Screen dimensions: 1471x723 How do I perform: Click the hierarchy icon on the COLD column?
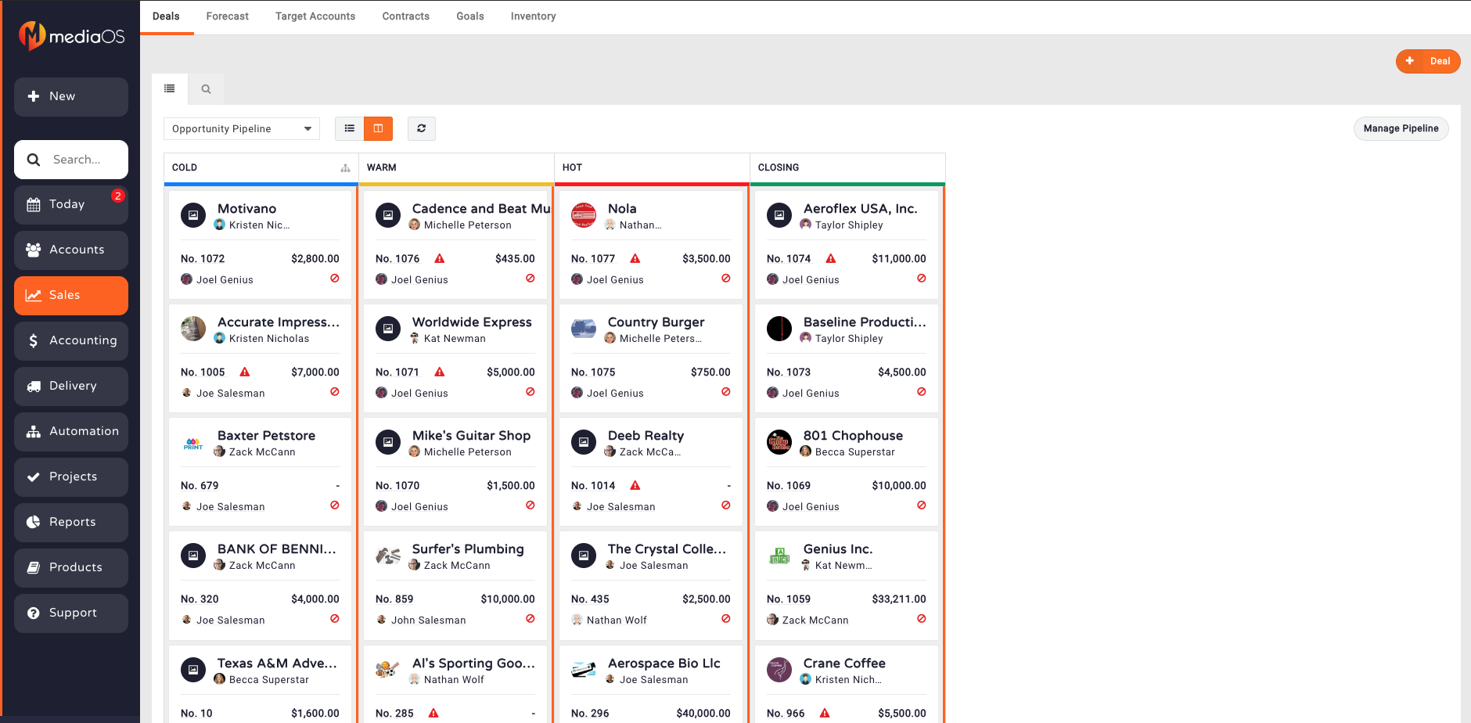[345, 167]
